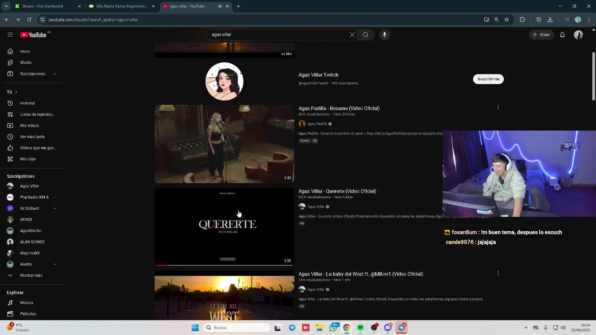Open Chrome history clock icon
This screenshot has height=335, width=596.
click(539, 20)
